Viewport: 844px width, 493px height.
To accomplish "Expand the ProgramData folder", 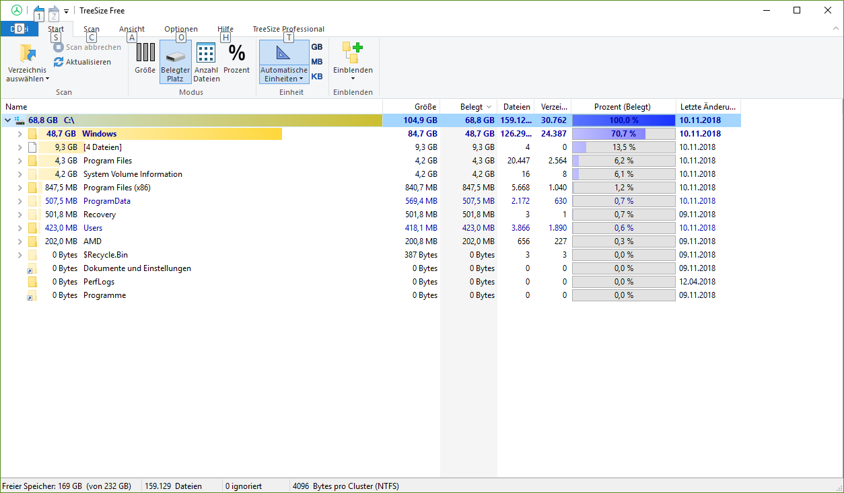I will pyautogui.click(x=20, y=201).
